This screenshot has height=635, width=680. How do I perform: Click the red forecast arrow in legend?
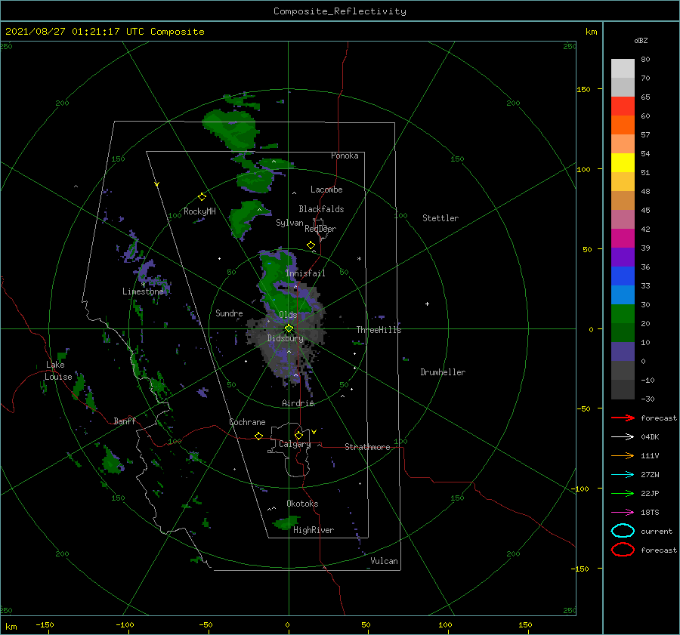tap(623, 418)
